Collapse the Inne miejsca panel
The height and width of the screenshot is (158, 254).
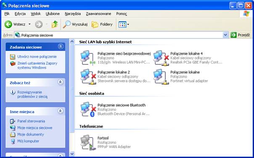(61, 111)
